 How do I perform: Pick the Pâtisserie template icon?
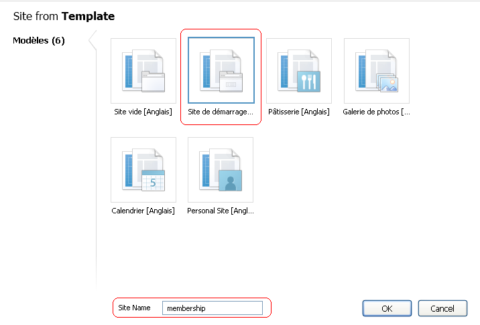tap(299, 71)
